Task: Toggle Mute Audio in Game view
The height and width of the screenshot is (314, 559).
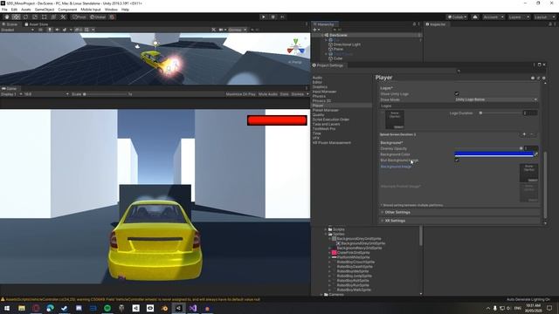Action: (268, 94)
